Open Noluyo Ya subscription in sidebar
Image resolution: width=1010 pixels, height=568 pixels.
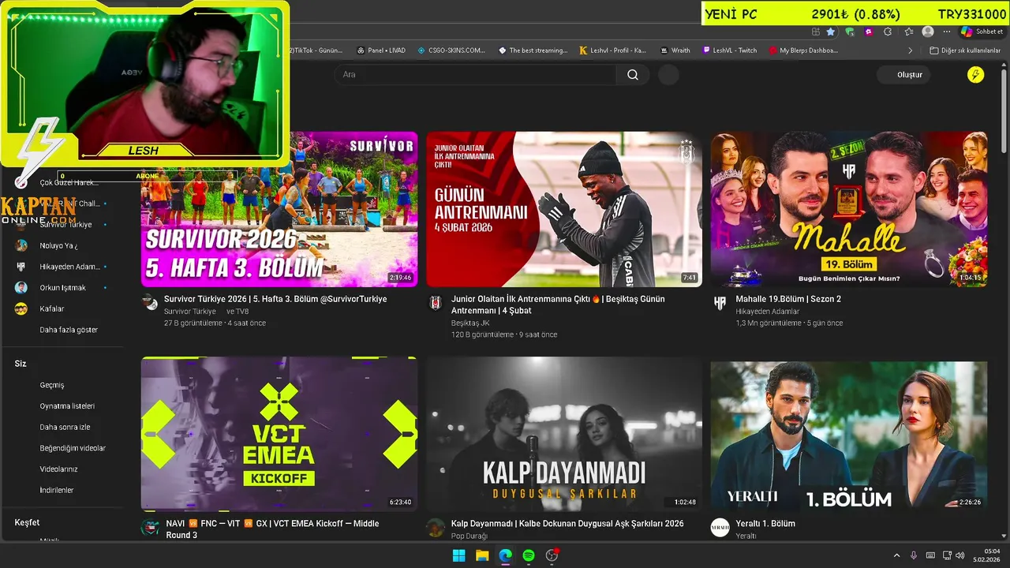pyautogui.click(x=58, y=245)
